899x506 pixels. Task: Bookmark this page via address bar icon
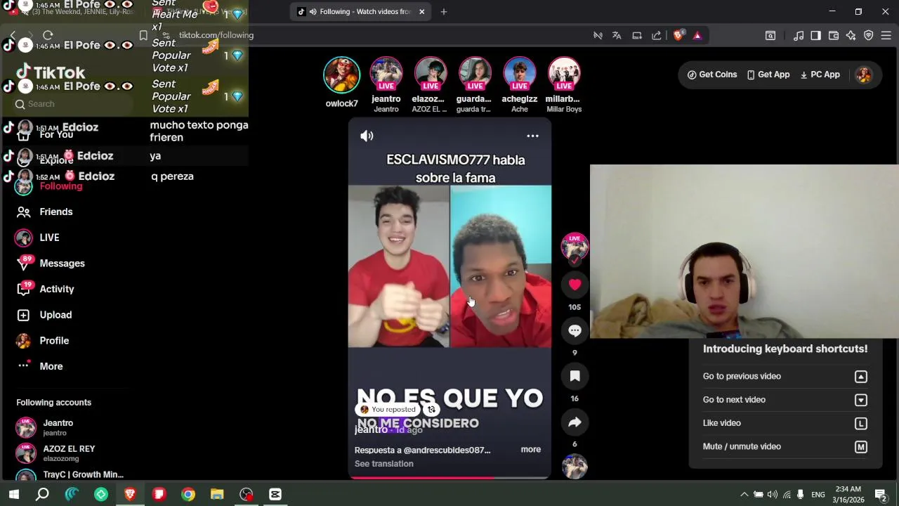click(x=143, y=35)
